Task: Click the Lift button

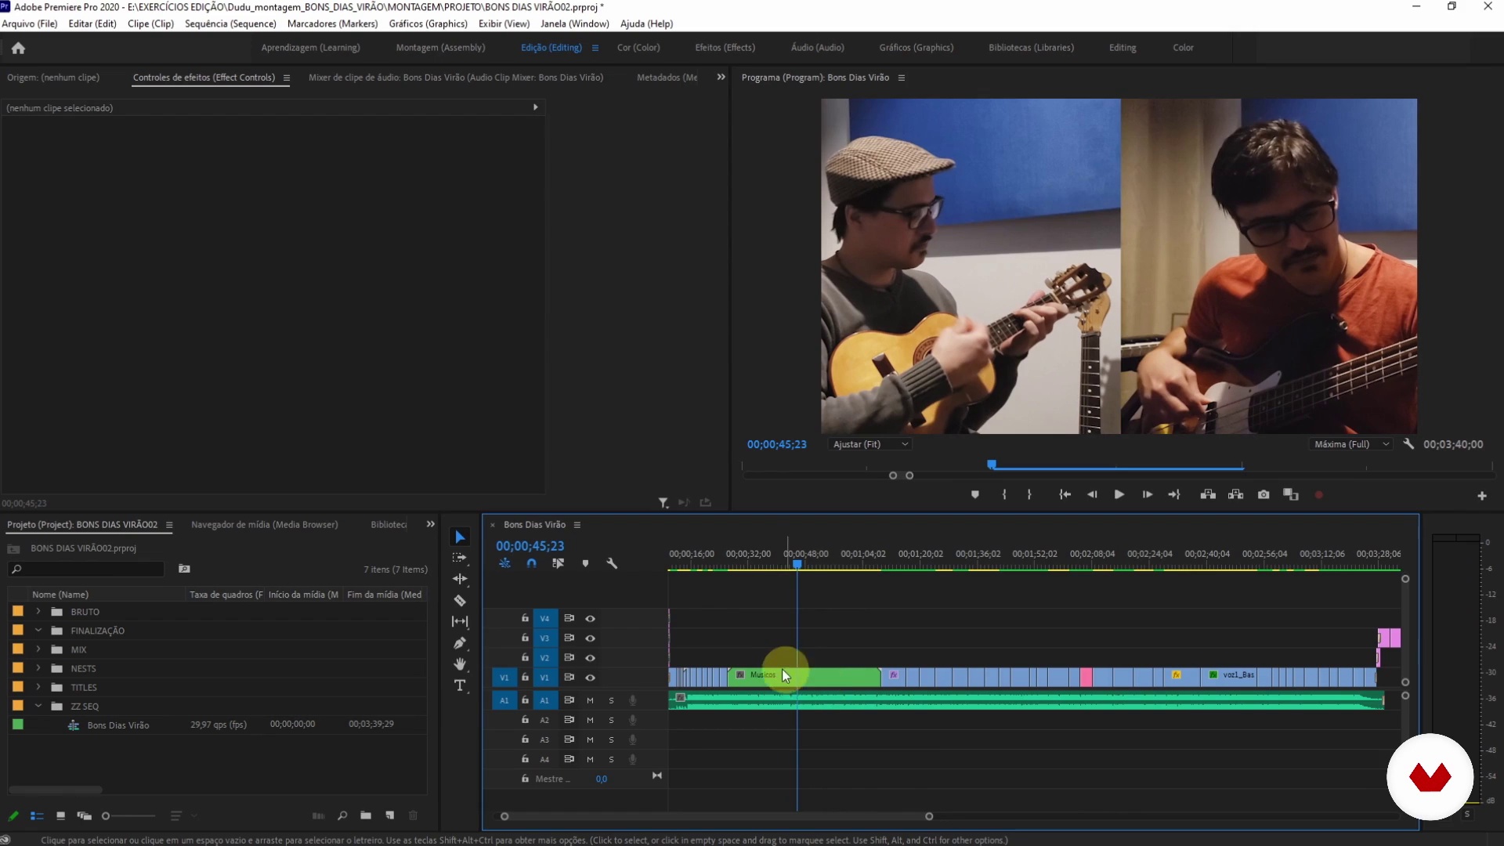Action: 1208,495
